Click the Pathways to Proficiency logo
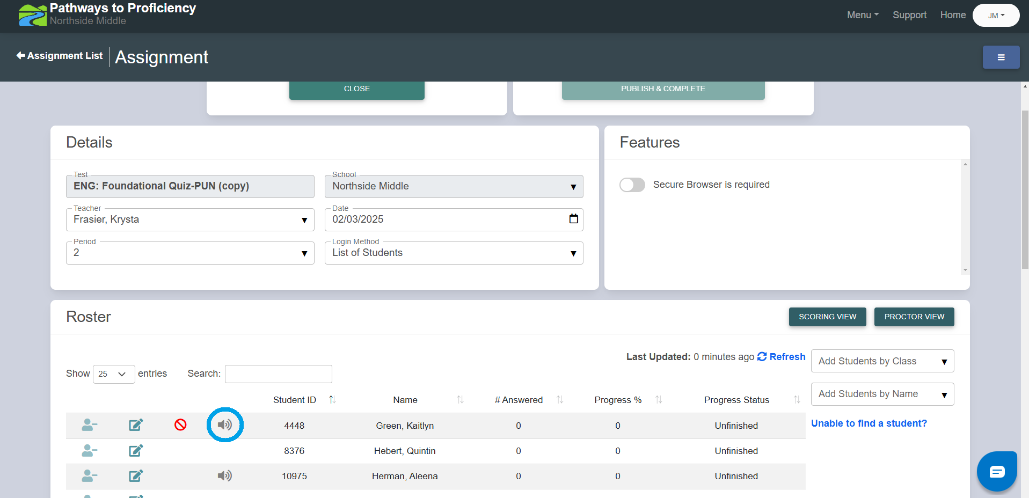The width and height of the screenshot is (1029, 498). [x=33, y=15]
